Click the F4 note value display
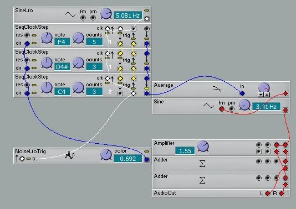 coord(62,42)
